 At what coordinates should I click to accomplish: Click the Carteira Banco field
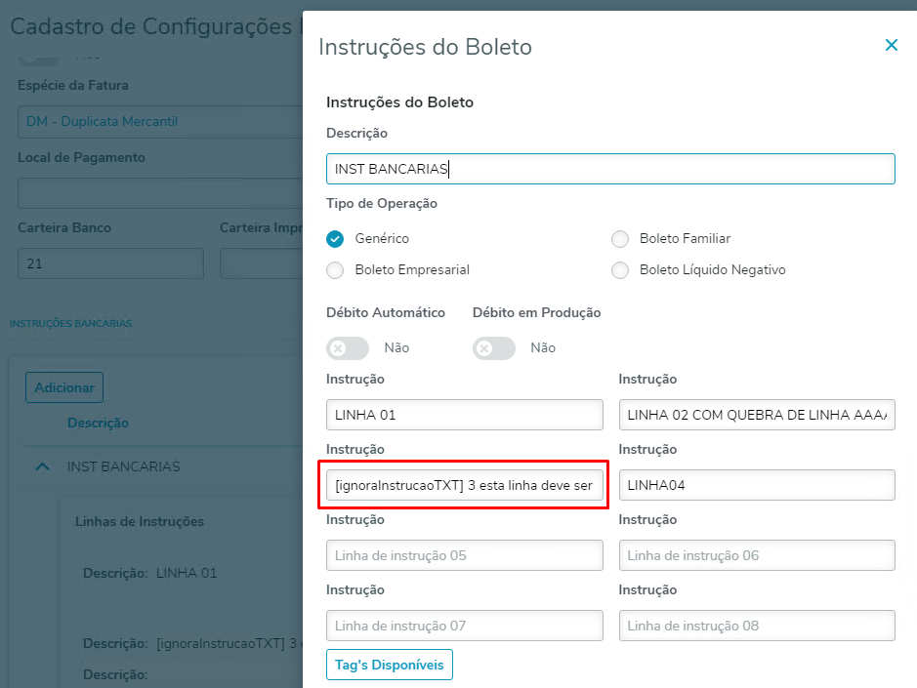point(110,263)
